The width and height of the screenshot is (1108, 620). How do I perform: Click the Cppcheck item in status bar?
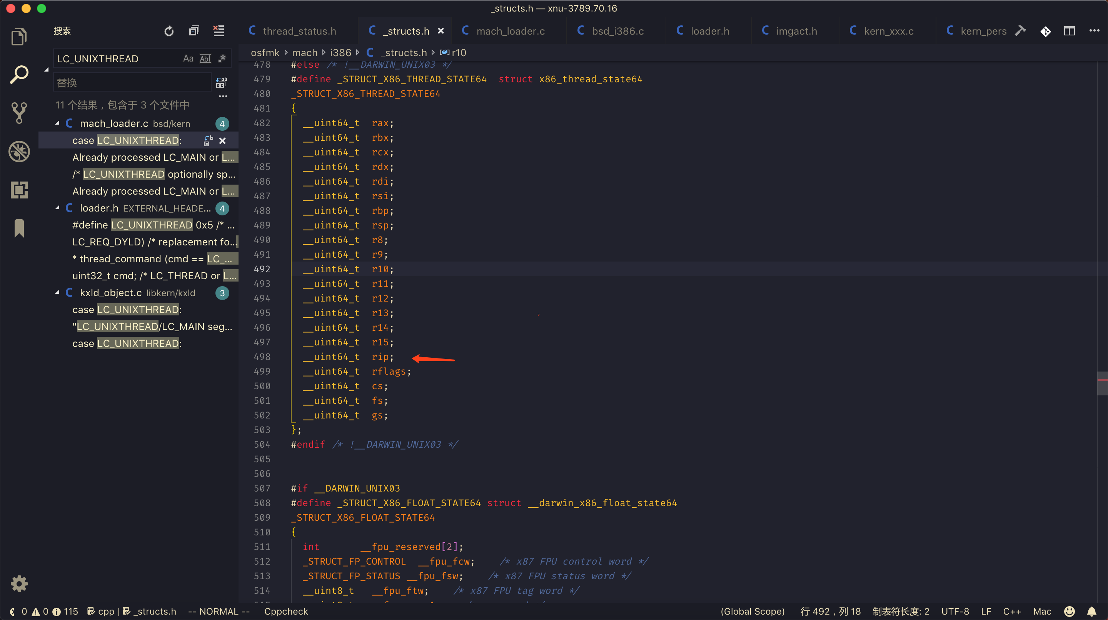coord(285,612)
